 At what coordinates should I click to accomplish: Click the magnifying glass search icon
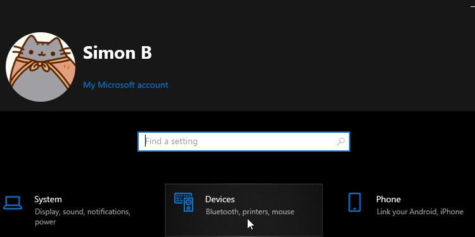point(341,141)
